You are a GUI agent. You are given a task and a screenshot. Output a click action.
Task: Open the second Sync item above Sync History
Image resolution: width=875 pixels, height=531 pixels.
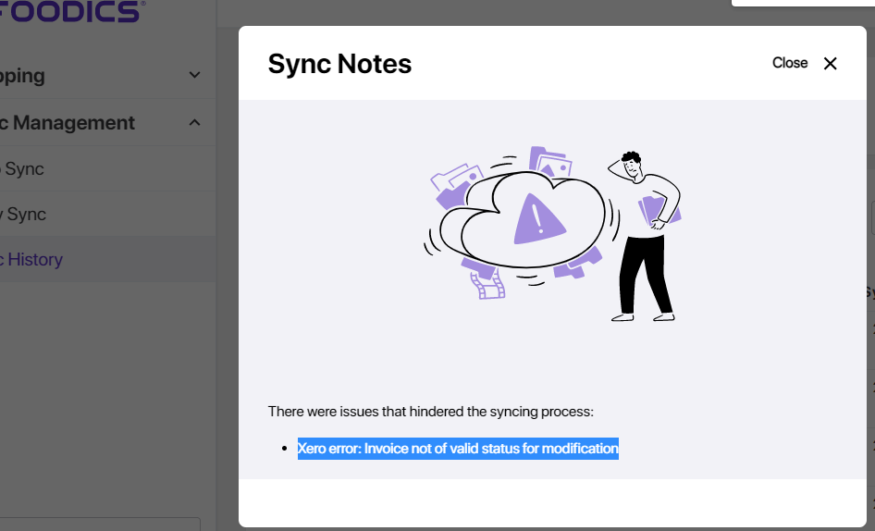[25, 214]
